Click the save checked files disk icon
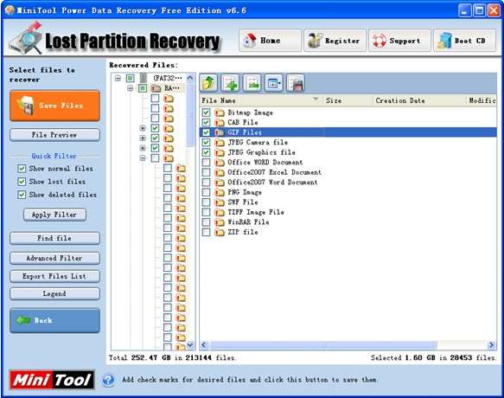Viewport: 504px width, 398px height. pos(296,83)
